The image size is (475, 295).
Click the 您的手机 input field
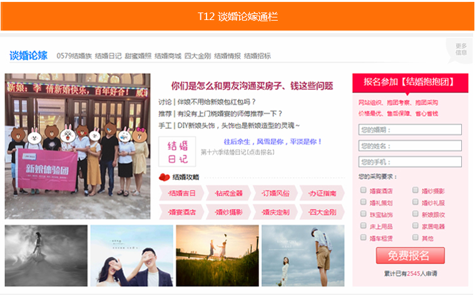point(410,162)
